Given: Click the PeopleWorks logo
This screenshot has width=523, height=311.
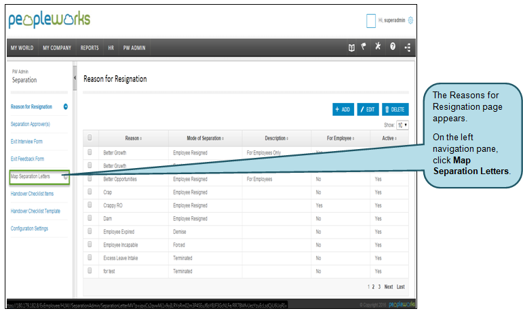Looking at the screenshot, I should [x=49, y=20].
